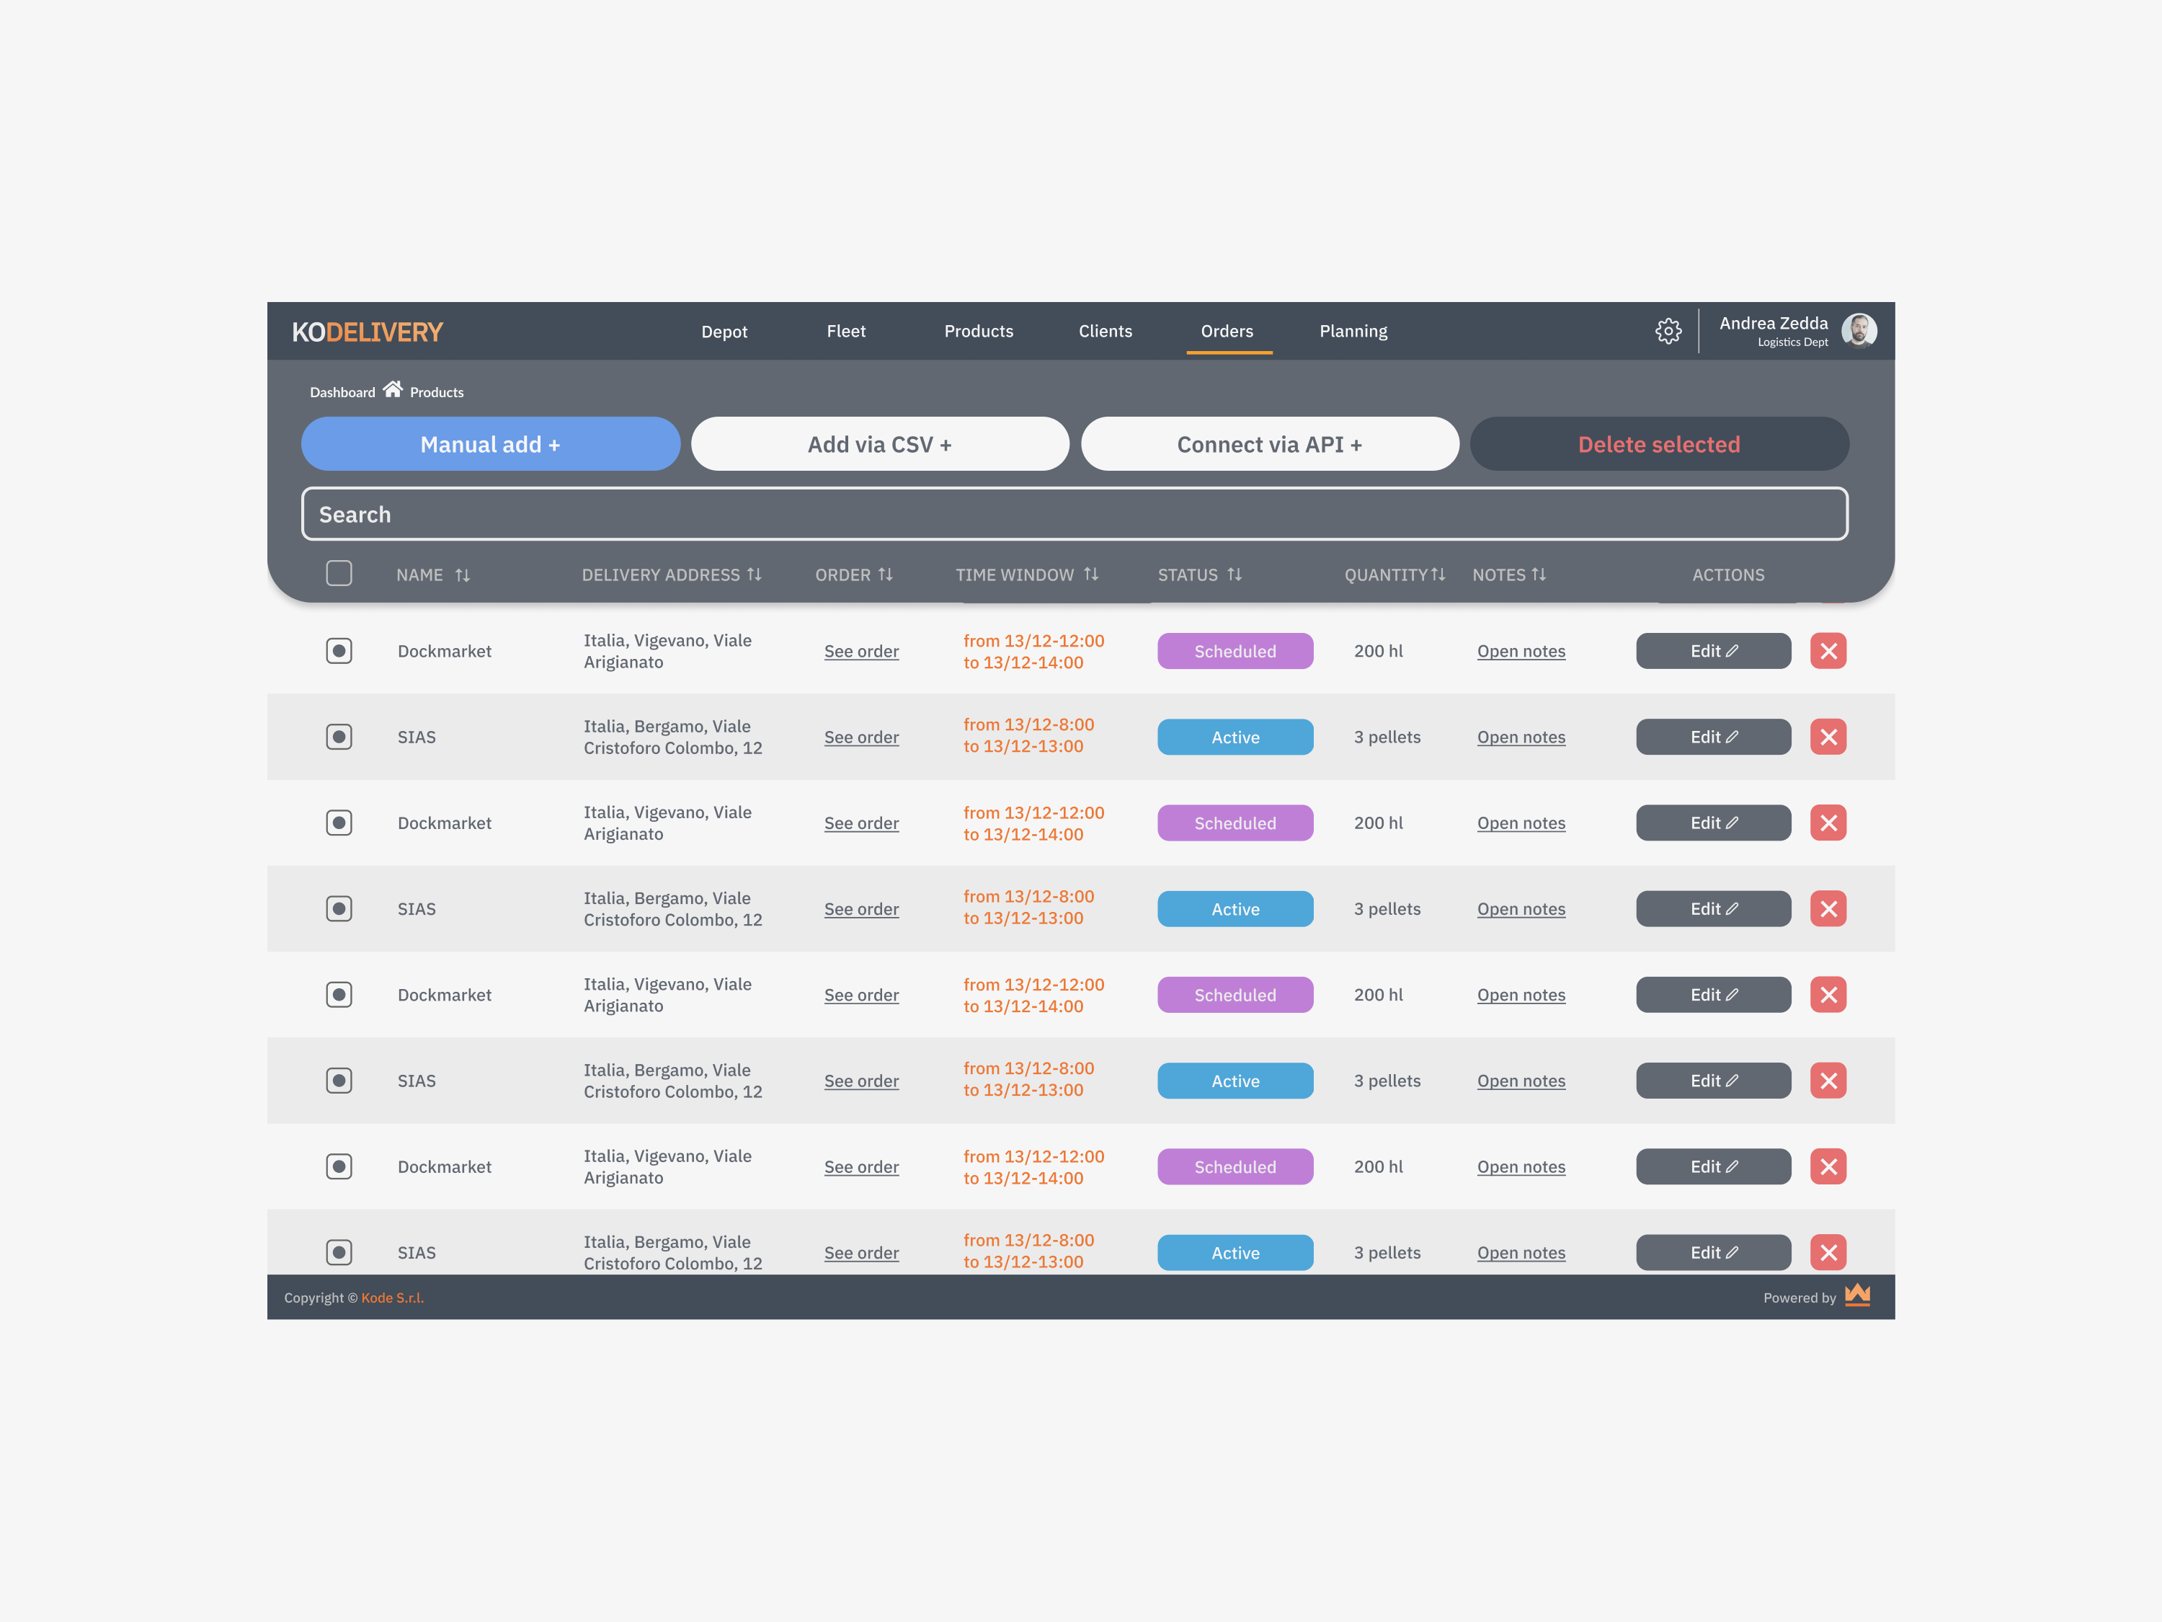
Task: Open the Fleet nav tab
Action: (847, 332)
